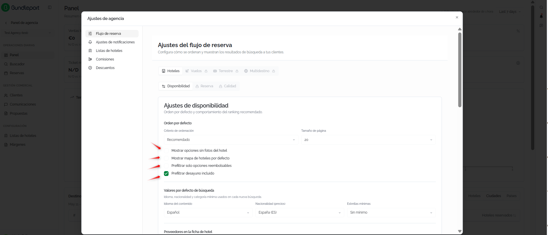Screen dimensions: 548x235
Task: Click the Ciudades tab in background panel
Action: [493, 196]
